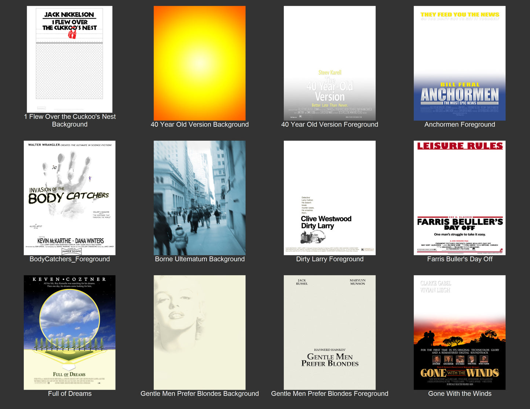530x409 pixels.
Task: Click the 'Full of Dreams' caption text
Action: tap(69, 394)
